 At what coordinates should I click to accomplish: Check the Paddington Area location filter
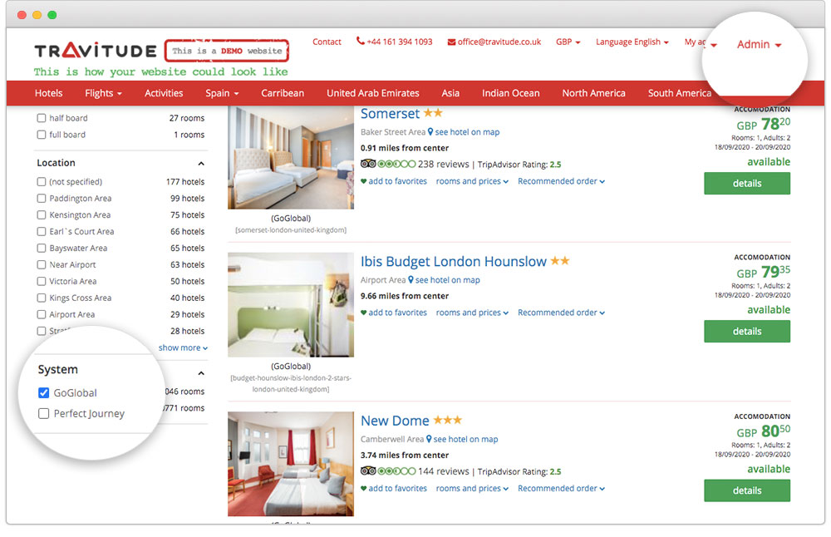pyautogui.click(x=42, y=199)
